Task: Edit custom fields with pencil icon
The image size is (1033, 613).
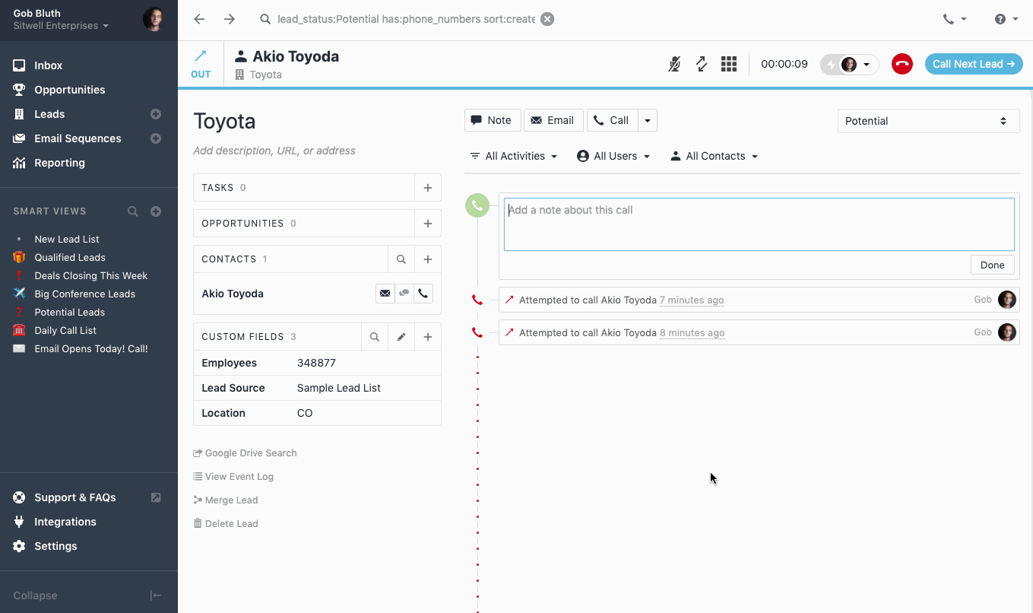Action: pos(401,337)
